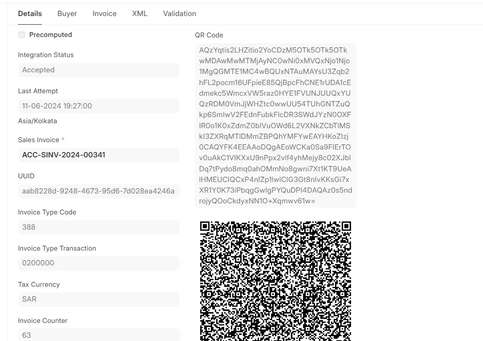
Task: Click the Tax Currency label
Action: coord(39,284)
